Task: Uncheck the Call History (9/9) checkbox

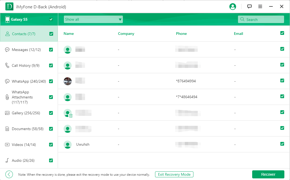Action: 51,65
